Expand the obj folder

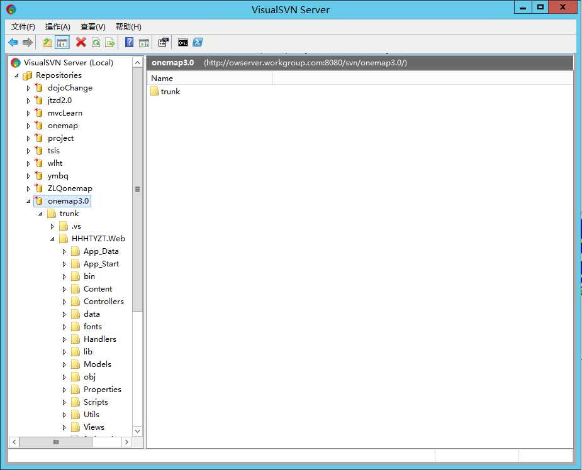coord(64,378)
